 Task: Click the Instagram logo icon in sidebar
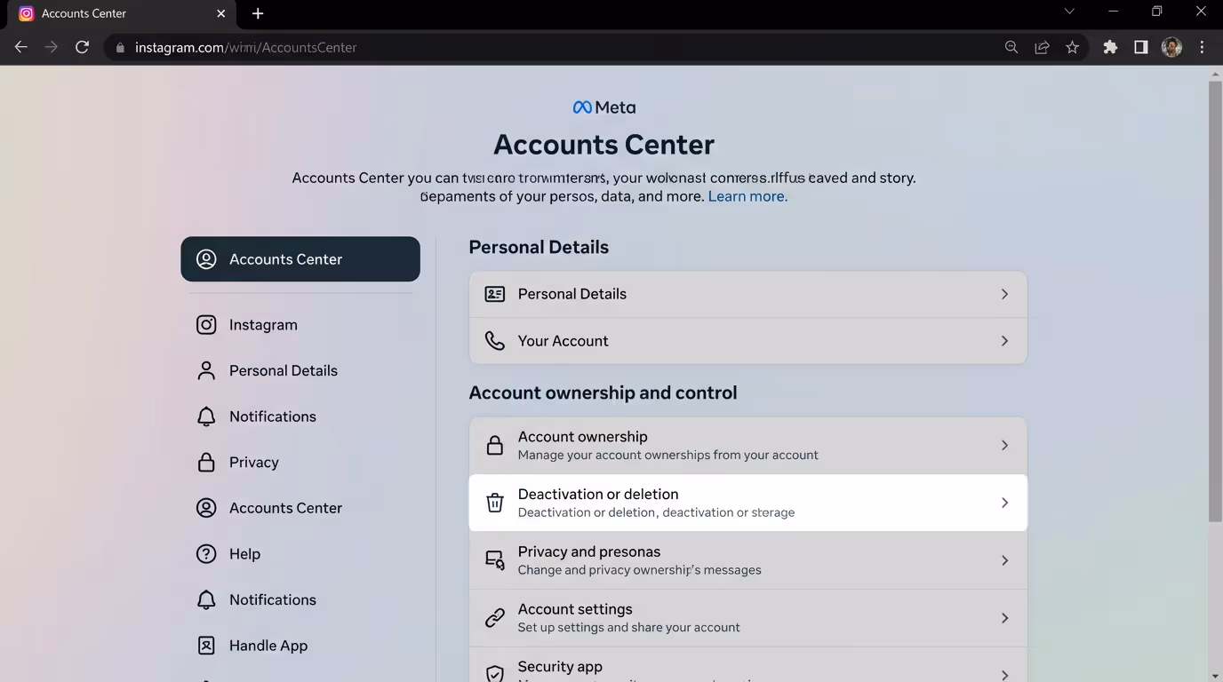pos(206,325)
